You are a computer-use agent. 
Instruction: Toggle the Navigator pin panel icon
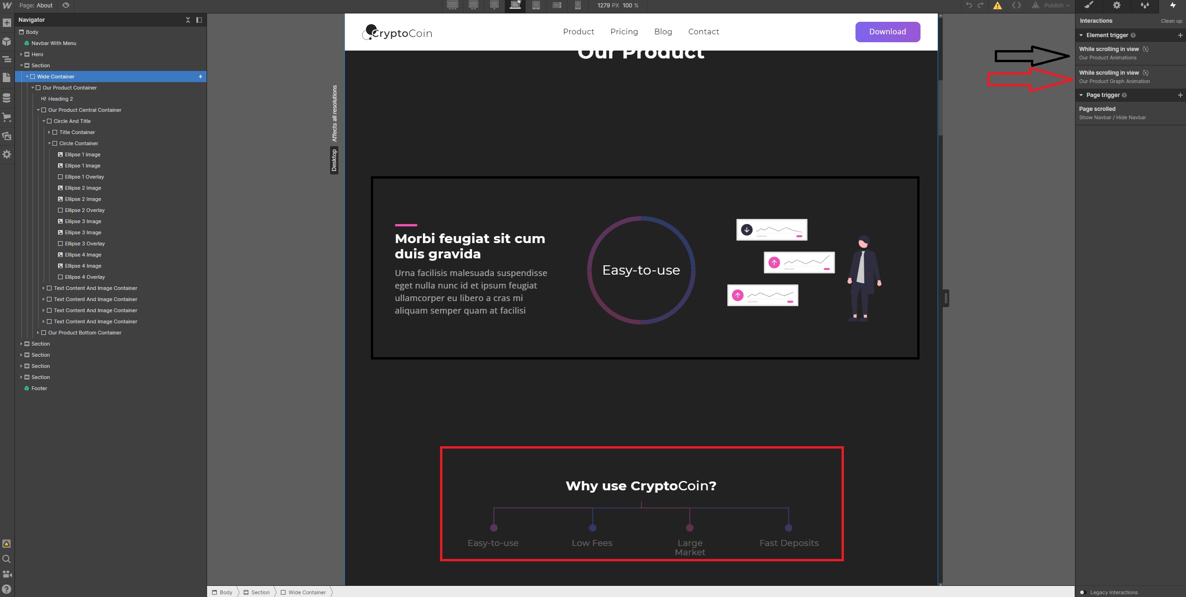[199, 20]
